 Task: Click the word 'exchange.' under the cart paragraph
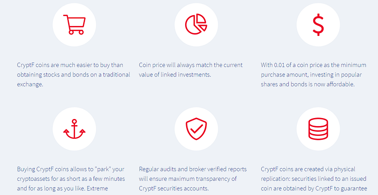(30, 85)
